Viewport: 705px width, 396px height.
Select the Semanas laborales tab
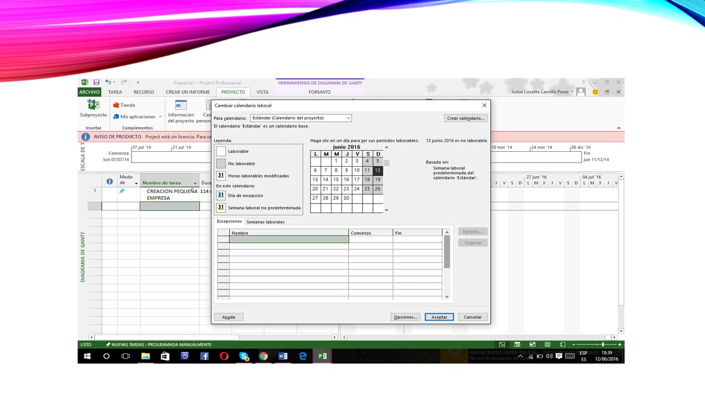coord(265,222)
